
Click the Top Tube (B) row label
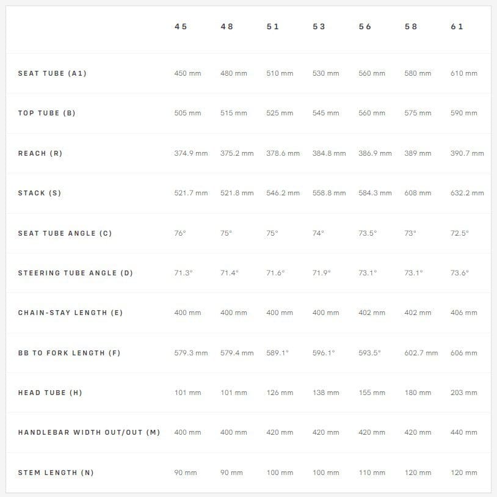[47, 113]
